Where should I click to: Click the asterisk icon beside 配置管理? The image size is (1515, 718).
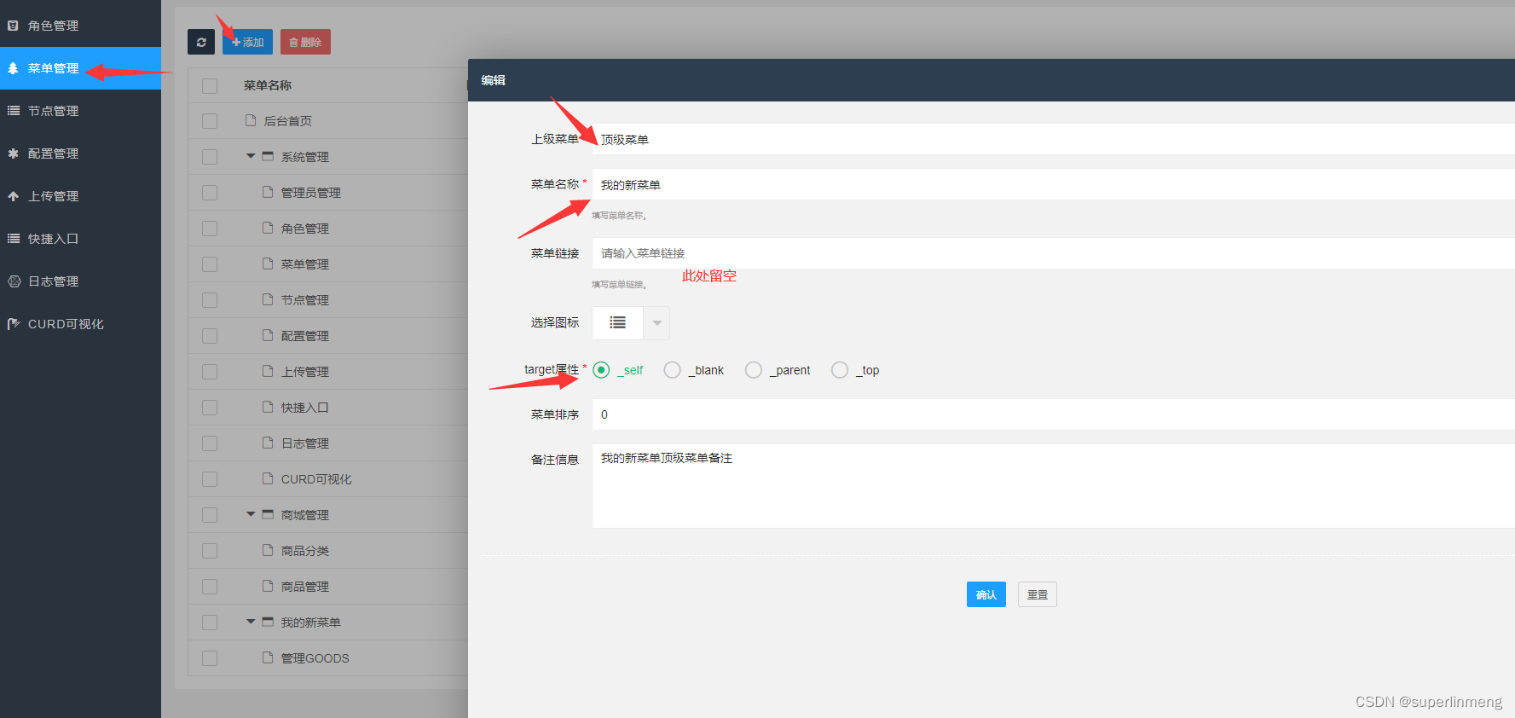point(13,153)
